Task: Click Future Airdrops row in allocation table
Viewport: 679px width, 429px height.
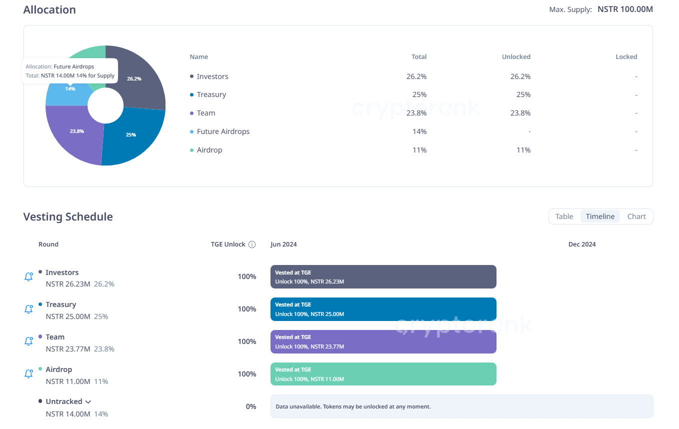Action: 223,131
